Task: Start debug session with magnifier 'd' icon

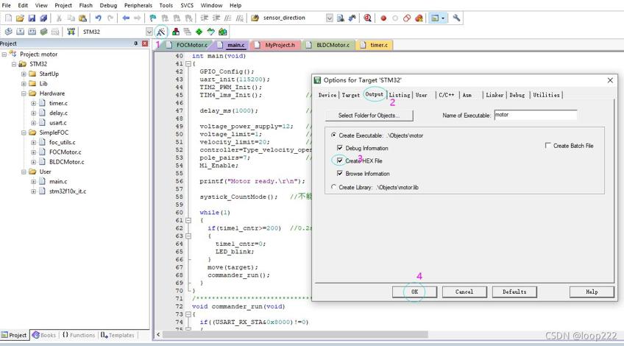Action: click(367, 18)
